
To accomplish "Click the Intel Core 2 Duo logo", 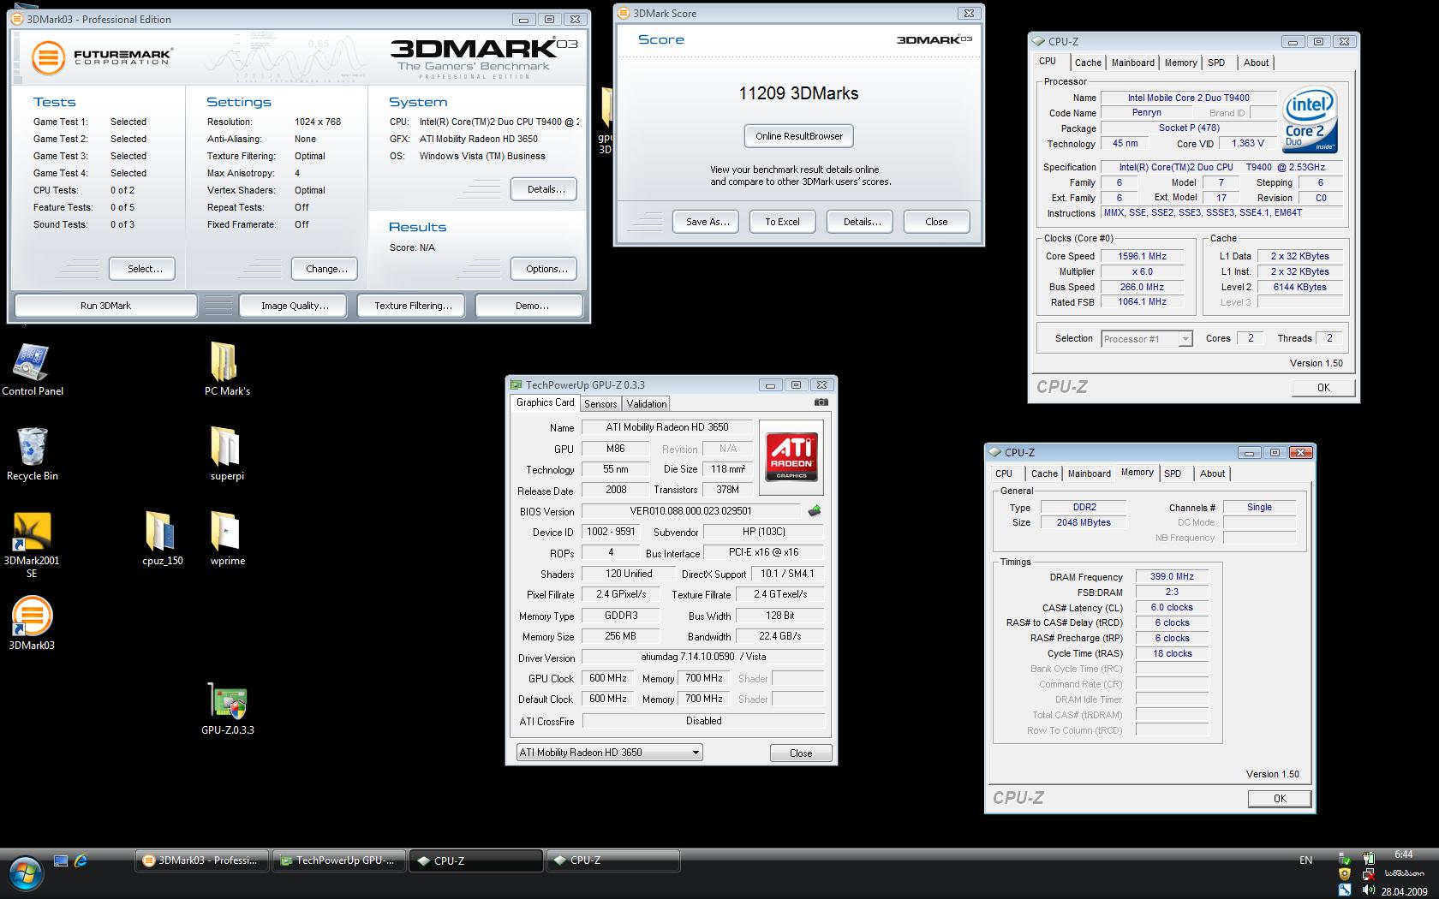I will 1311,120.
